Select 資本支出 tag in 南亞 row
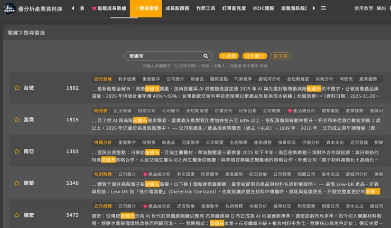The width and height of the screenshot is (391, 228). click(335, 142)
